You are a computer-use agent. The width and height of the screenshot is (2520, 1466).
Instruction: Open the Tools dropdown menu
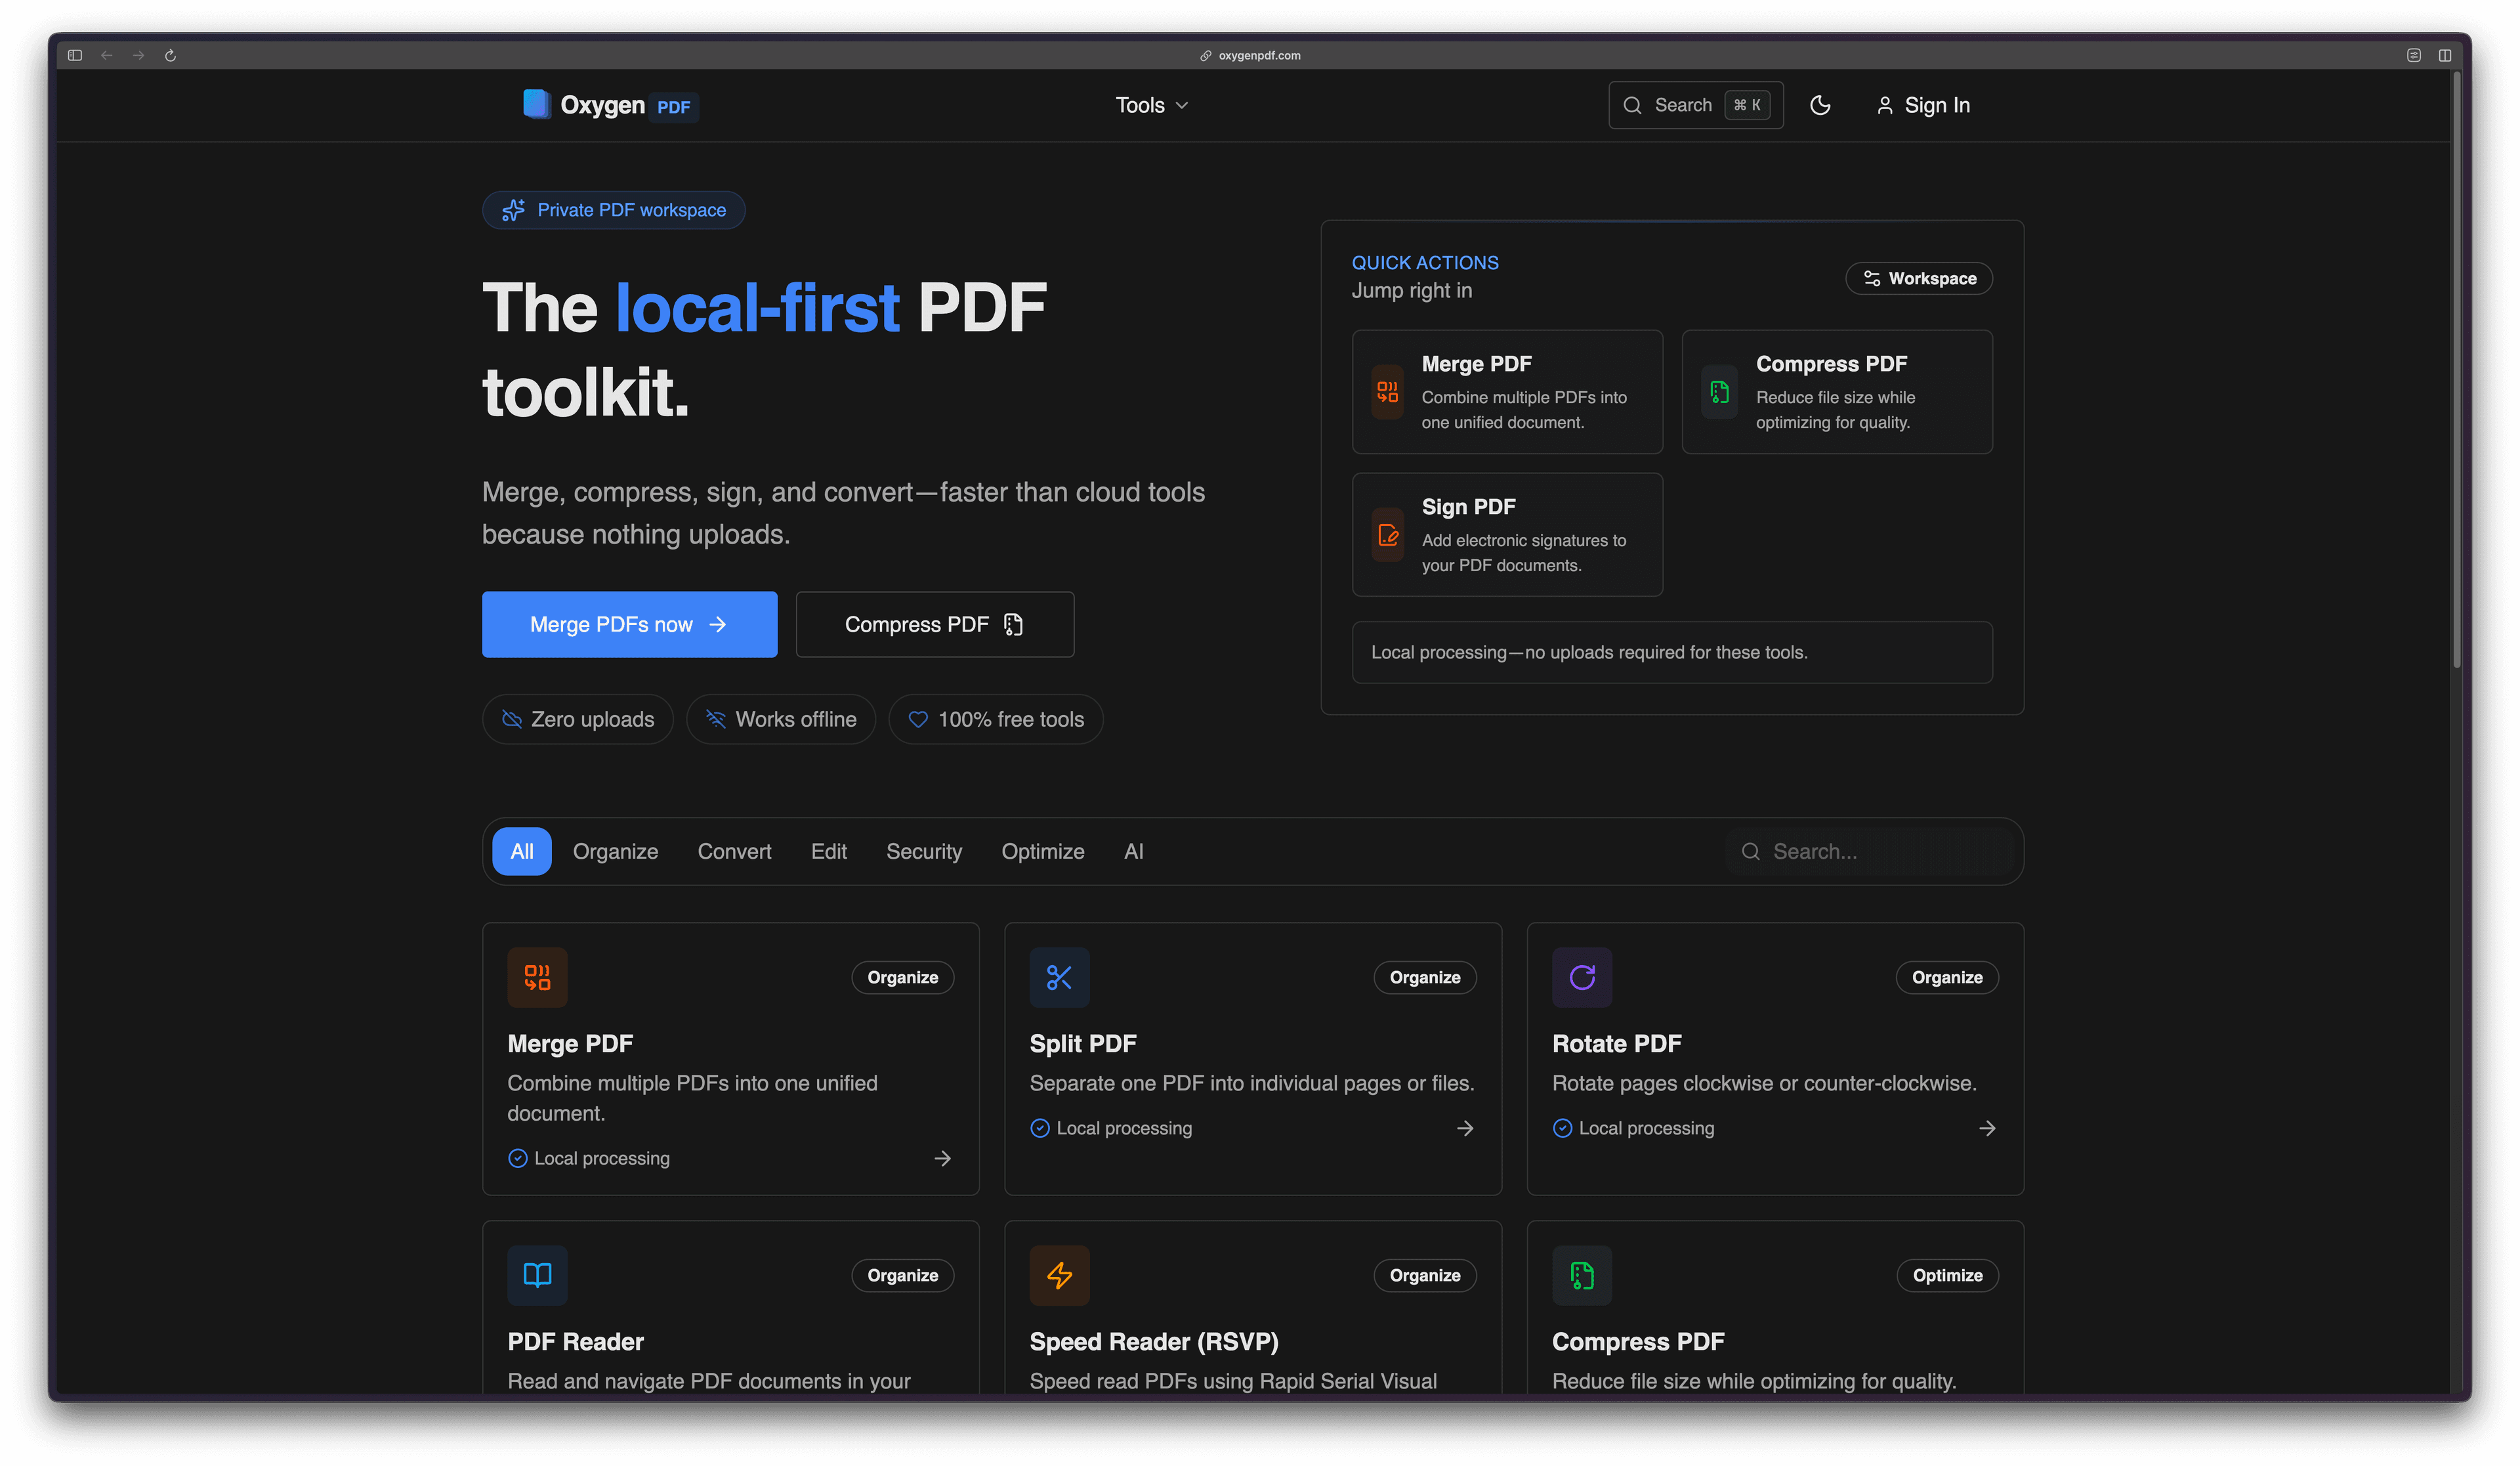(1150, 105)
